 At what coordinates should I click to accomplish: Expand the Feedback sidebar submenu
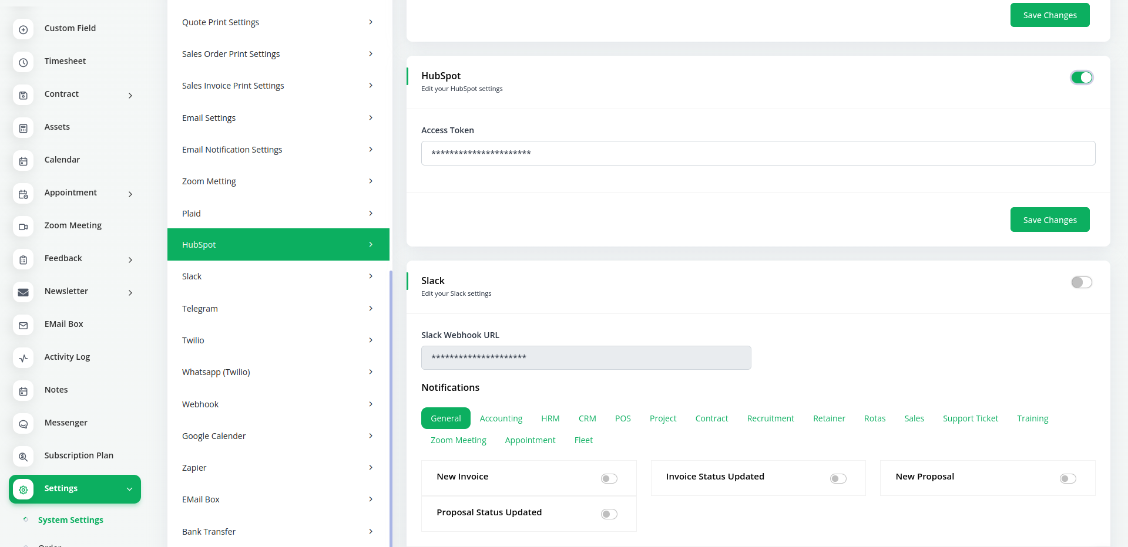tap(130, 260)
